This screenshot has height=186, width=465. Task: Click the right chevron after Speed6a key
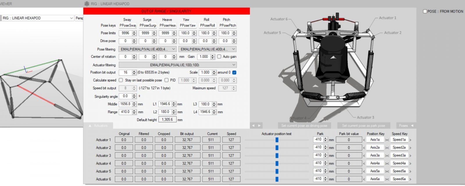coord(410,179)
